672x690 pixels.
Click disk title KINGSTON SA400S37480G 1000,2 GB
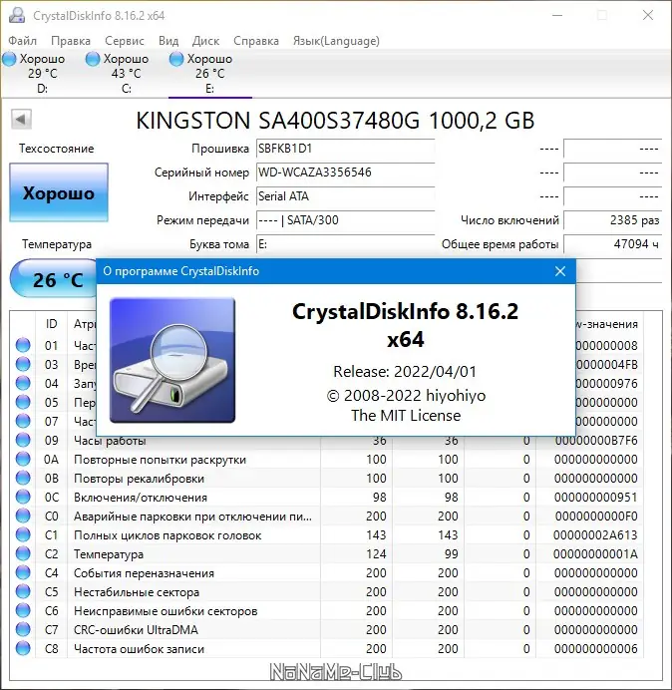click(x=335, y=120)
